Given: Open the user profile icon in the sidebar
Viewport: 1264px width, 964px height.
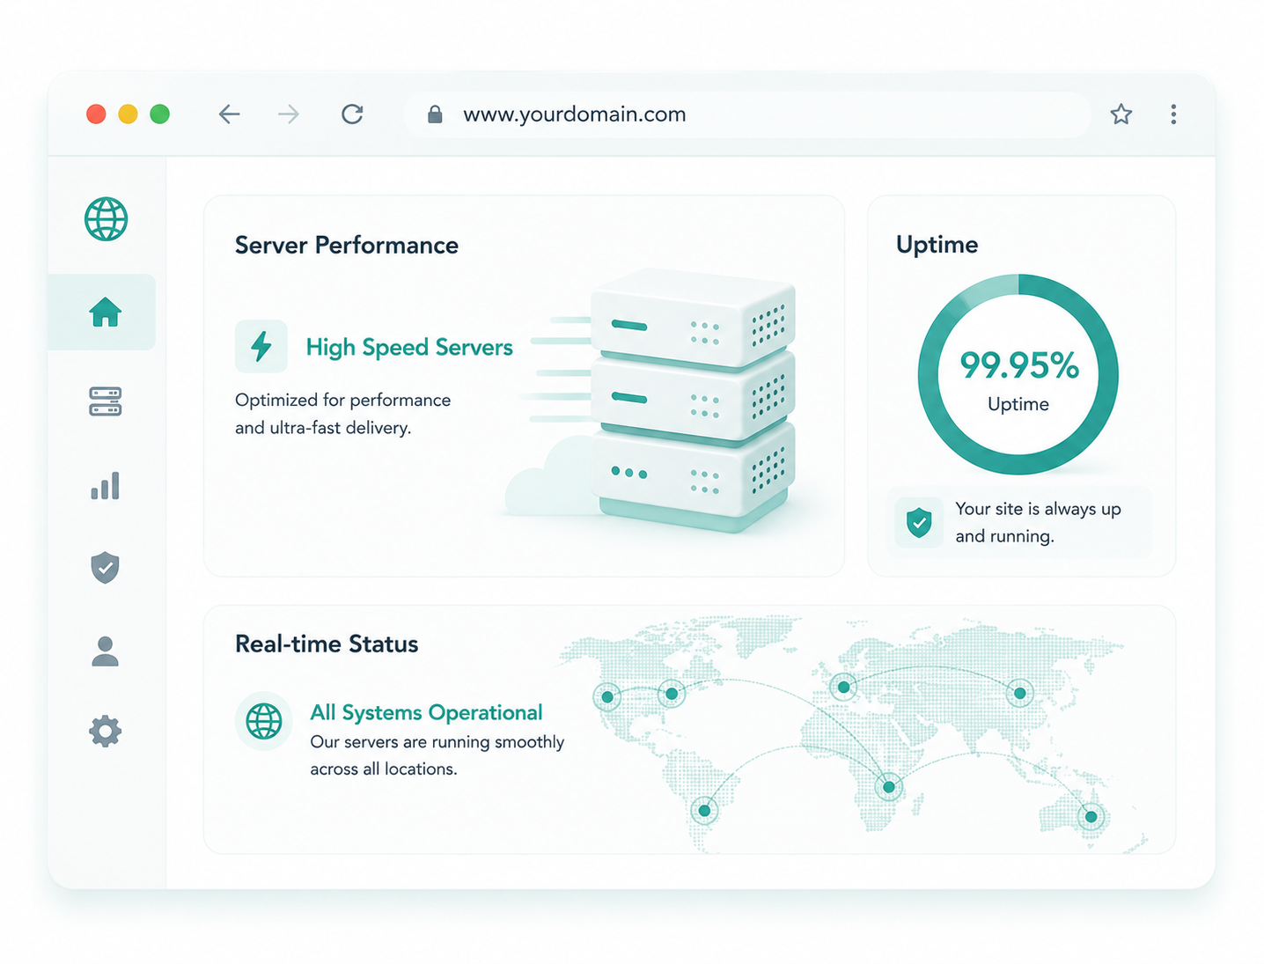Looking at the screenshot, I should (x=105, y=651).
